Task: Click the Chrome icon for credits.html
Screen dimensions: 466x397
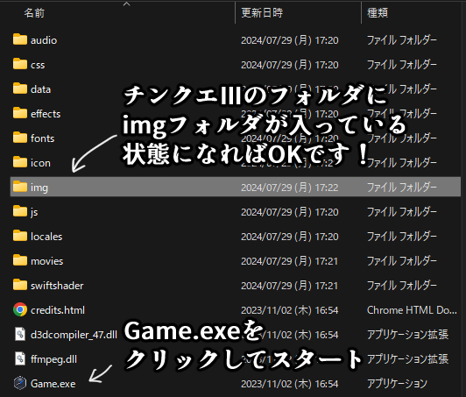Action: tap(20, 309)
